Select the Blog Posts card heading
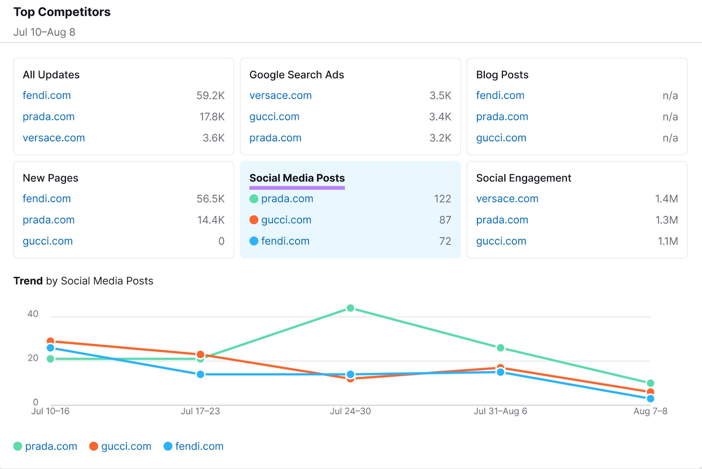 (x=502, y=75)
